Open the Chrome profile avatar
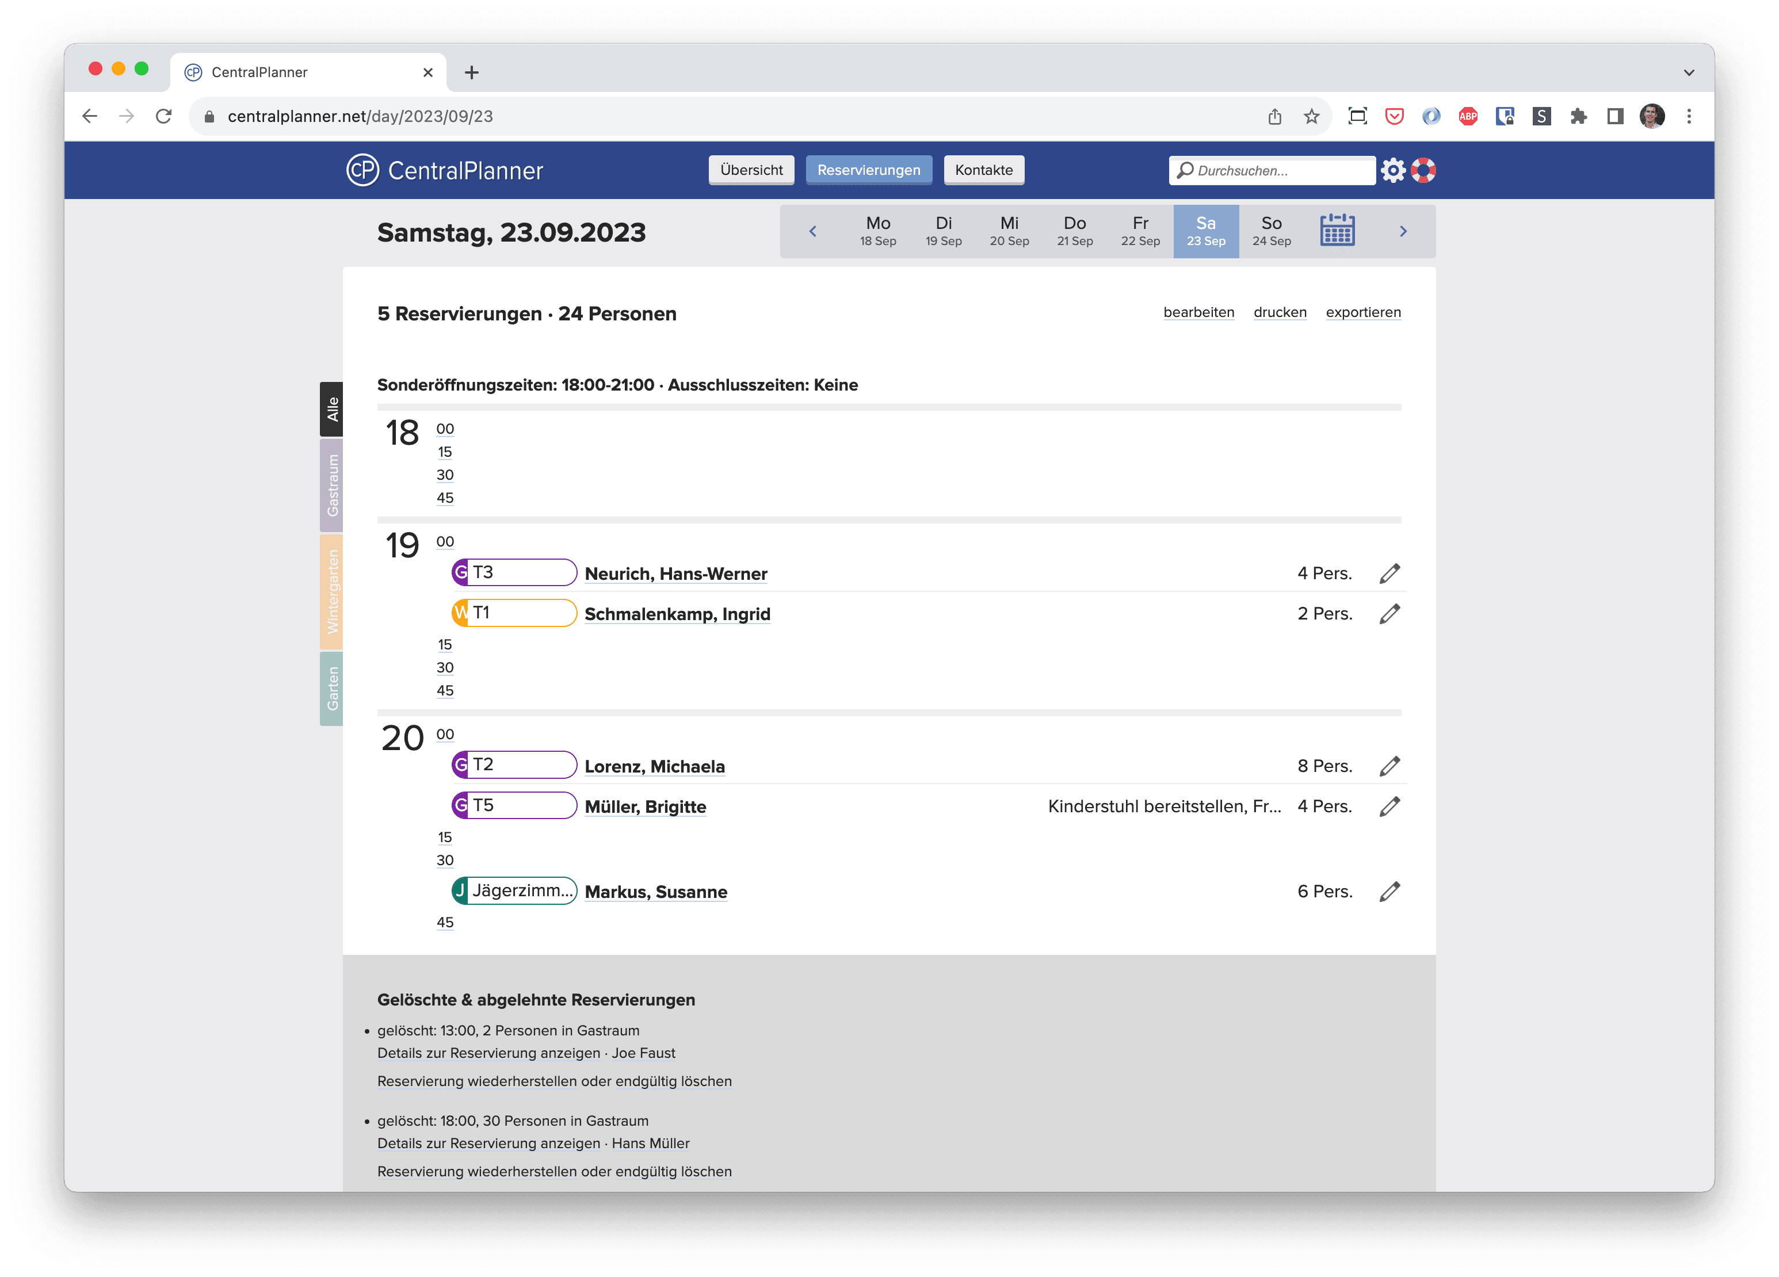 [1652, 116]
